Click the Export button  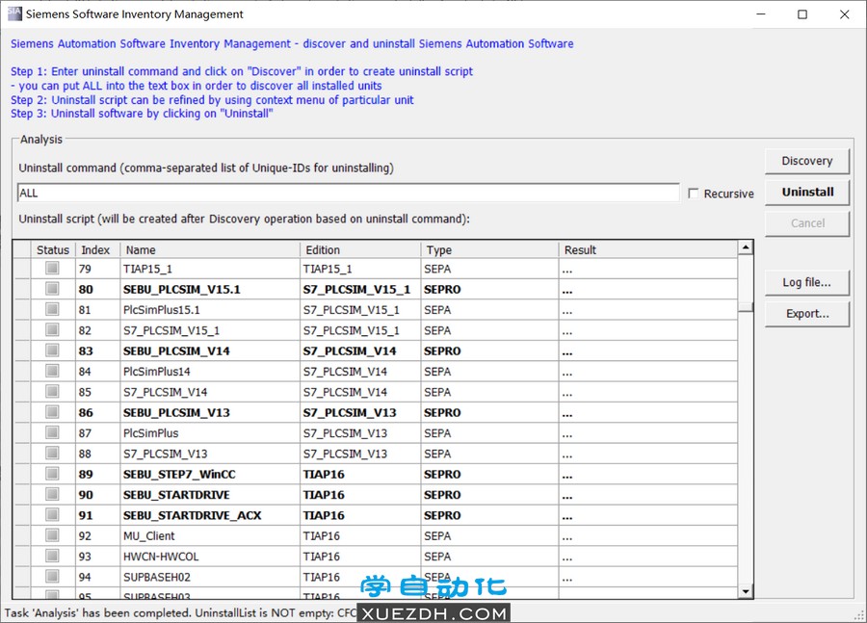(806, 314)
